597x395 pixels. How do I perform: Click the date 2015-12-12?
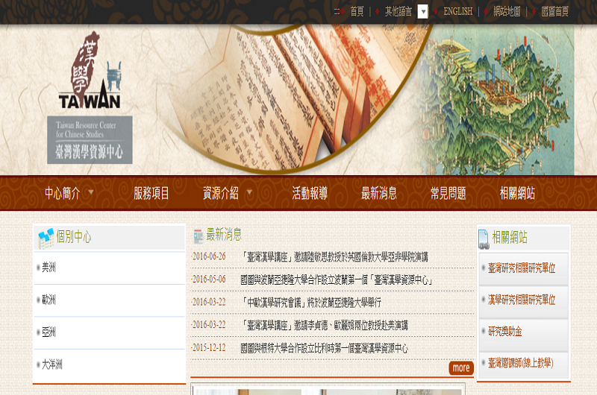pyautogui.click(x=209, y=347)
